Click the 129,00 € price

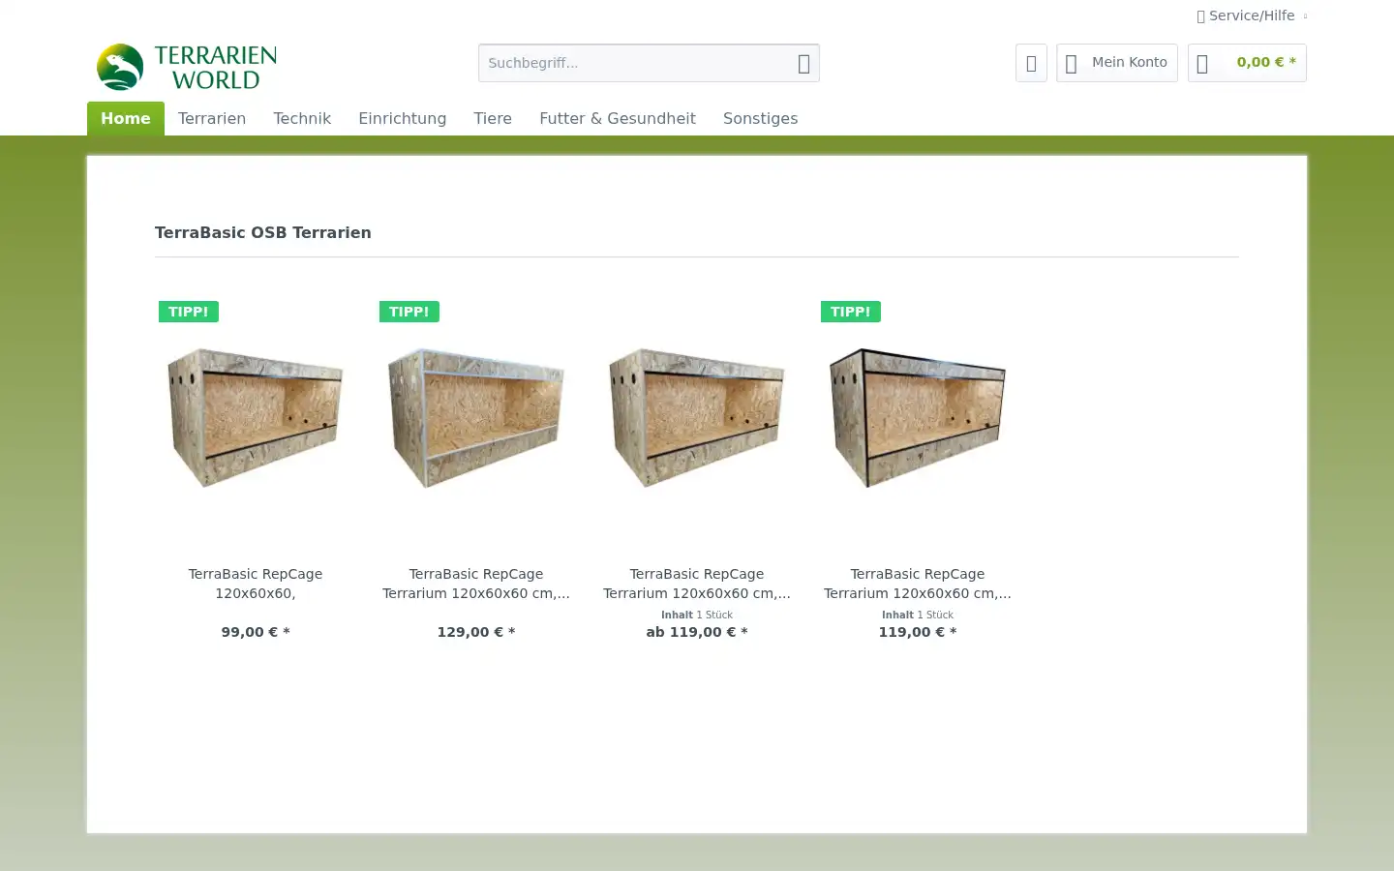click(x=476, y=632)
